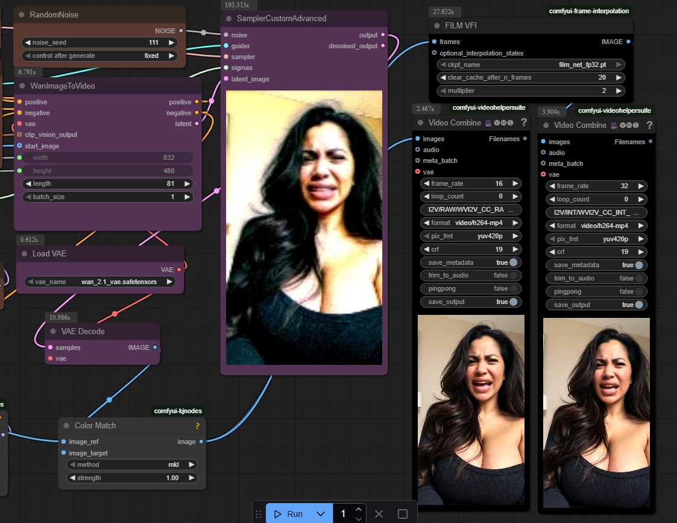
Task: Collapse the VAE Decode node via its dot
Action: [53, 331]
